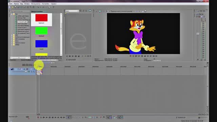
Task: Click Stop button under video preview
Action: pos(145,56)
